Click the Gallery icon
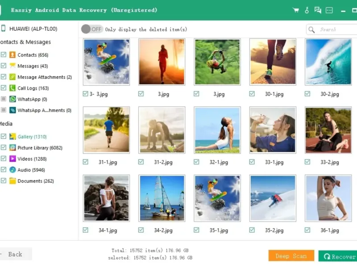 click(12, 137)
